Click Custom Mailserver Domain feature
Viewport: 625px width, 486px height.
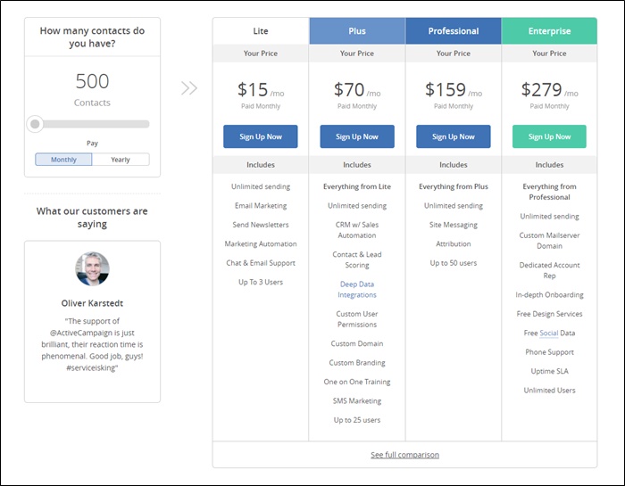coord(549,241)
